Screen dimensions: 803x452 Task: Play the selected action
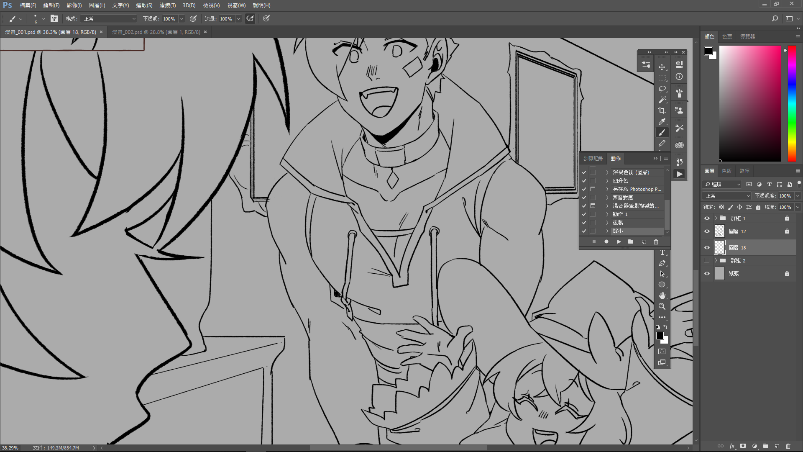[x=619, y=242]
